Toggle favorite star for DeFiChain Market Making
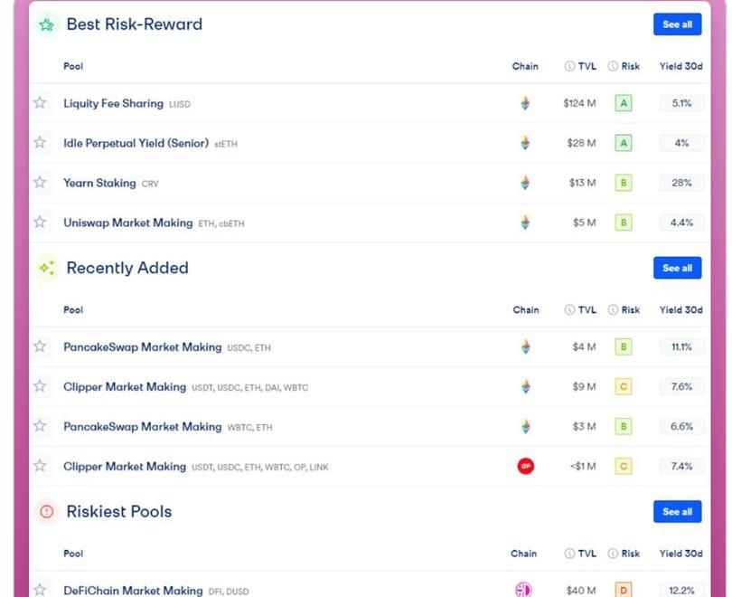 click(x=40, y=590)
